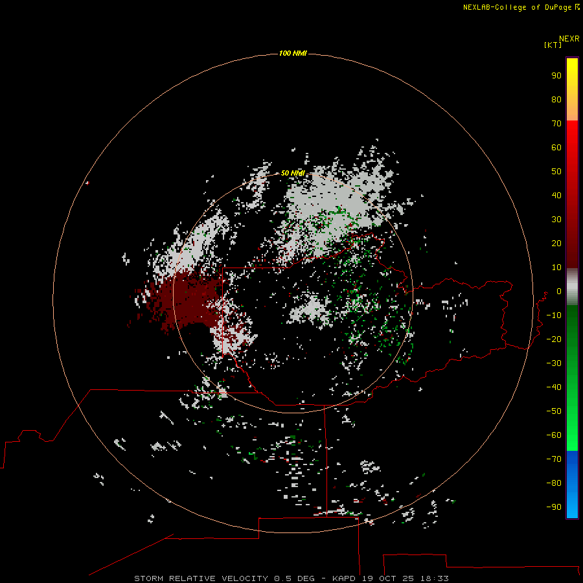Click the 50 value on velocity scale
This screenshot has width=583, height=583.
556,172
